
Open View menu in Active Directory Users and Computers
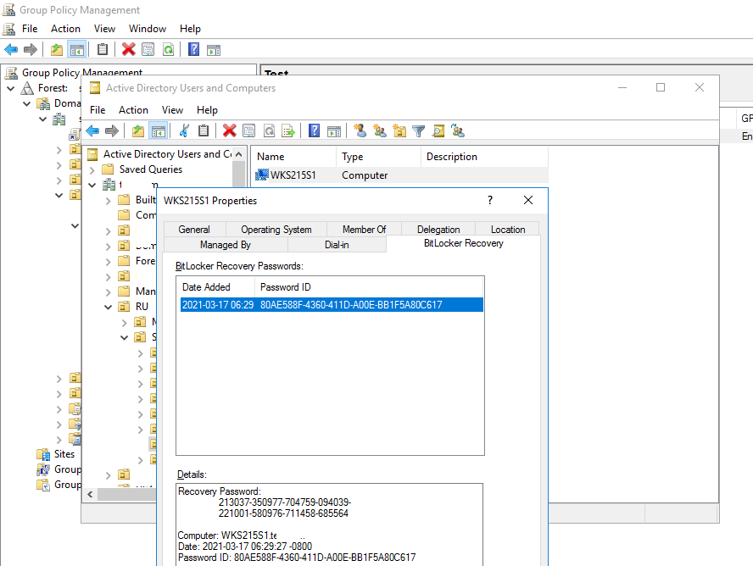pyautogui.click(x=172, y=110)
